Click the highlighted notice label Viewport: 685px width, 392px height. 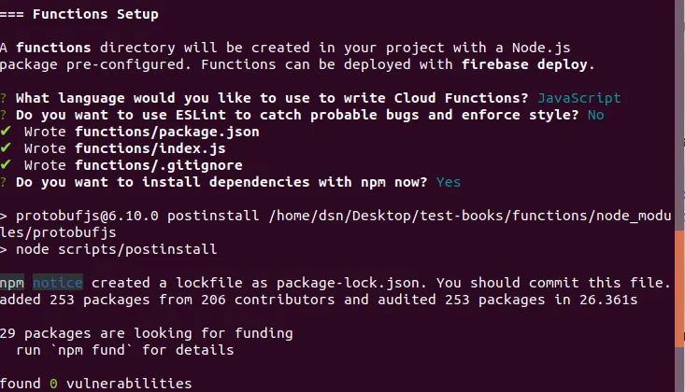[58, 283]
